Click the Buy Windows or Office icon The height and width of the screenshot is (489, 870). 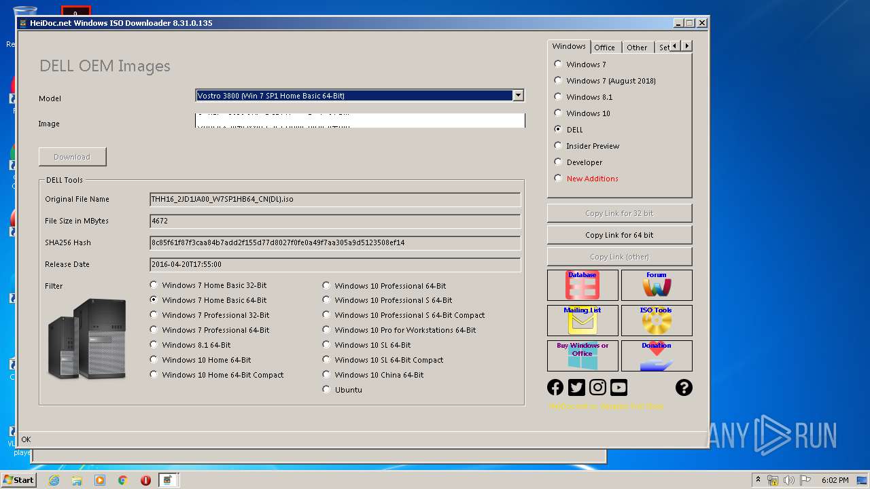pos(582,356)
